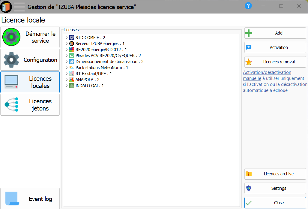Expand the Dimensionnement de climatisation node

[67, 62]
